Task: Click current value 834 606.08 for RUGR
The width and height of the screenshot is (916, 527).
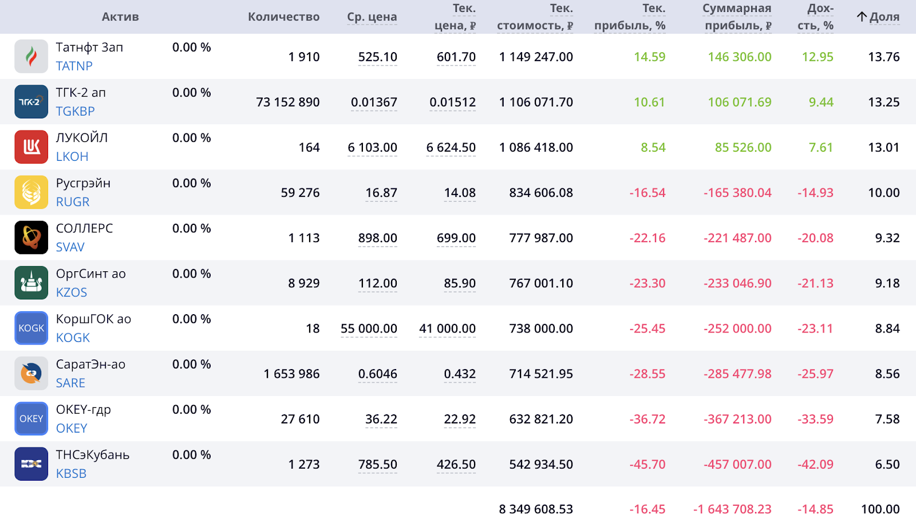Action: click(541, 192)
